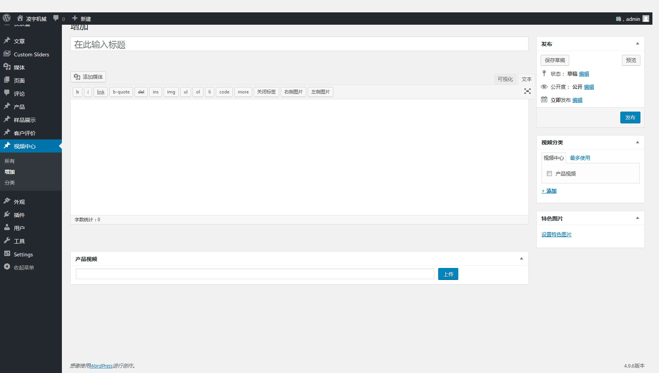Click the pin icon beside 客户评价
The image size is (659, 373).
pos(7,132)
